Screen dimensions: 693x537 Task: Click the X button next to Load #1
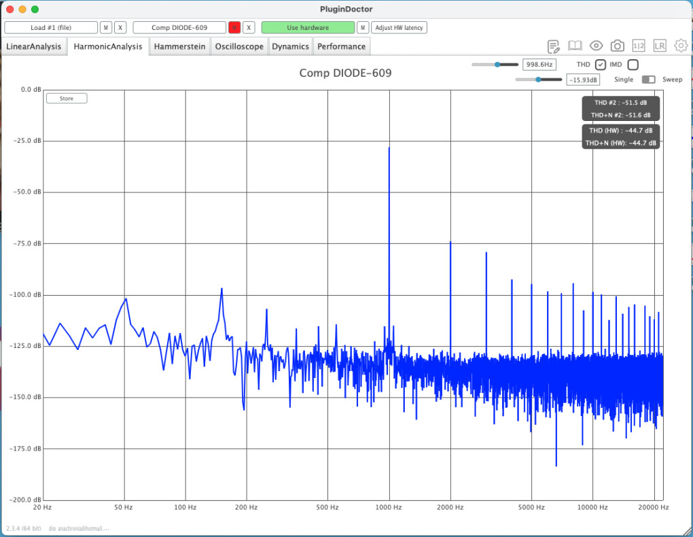tap(120, 27)
